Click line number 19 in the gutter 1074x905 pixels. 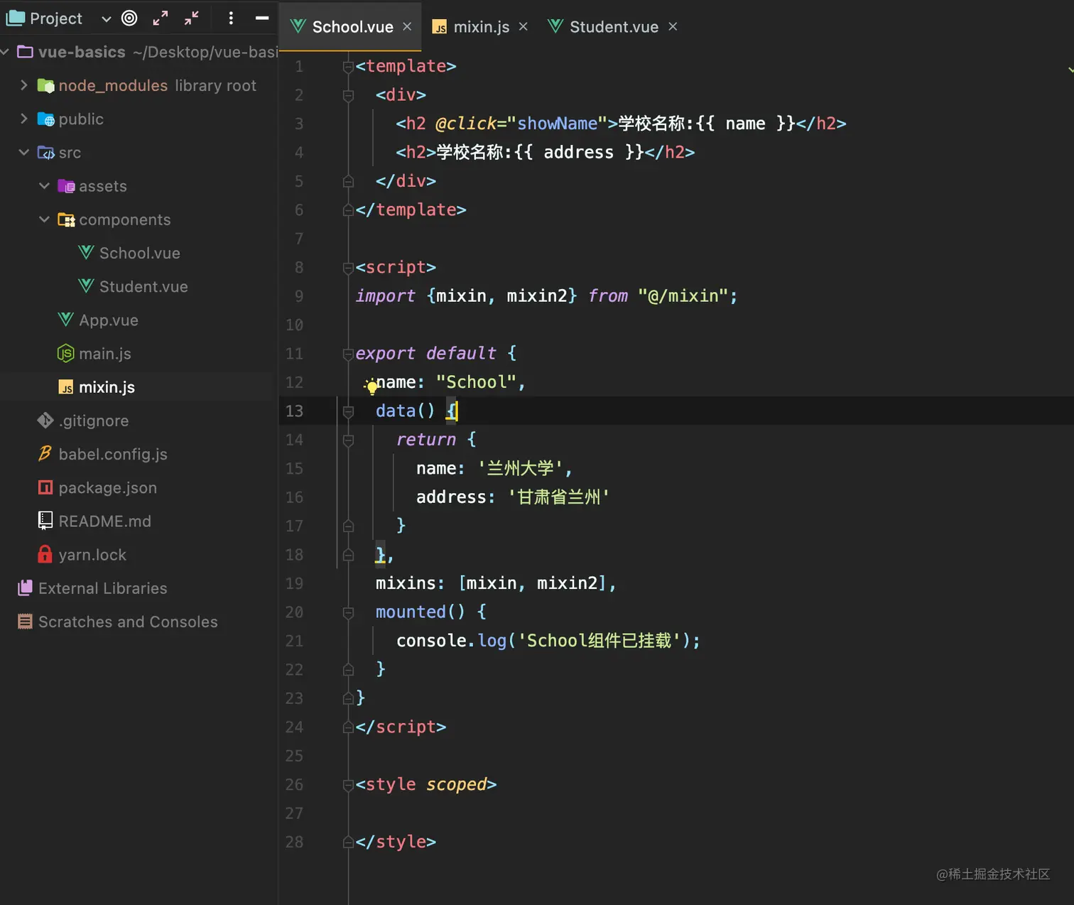[294, 583]
